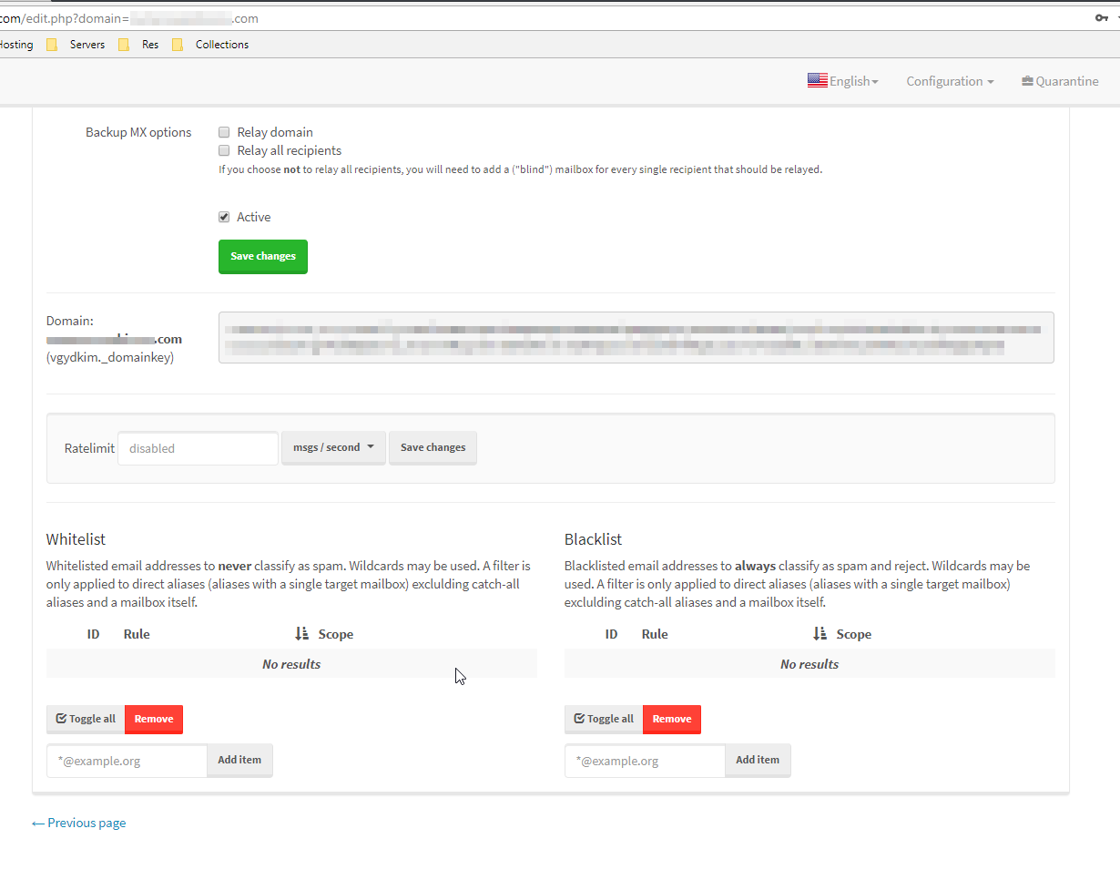Enable Relay all recipients checkbox
The width and height of the screenshot is (1120, 880).
point(224,150)
